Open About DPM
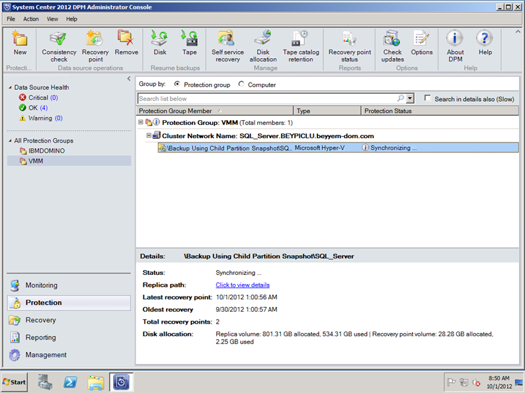 [455, 46]
